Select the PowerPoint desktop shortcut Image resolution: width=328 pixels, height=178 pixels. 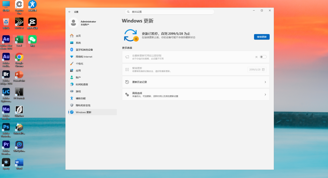19,76
